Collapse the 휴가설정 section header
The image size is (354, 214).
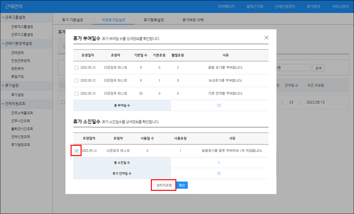[26, 86]
